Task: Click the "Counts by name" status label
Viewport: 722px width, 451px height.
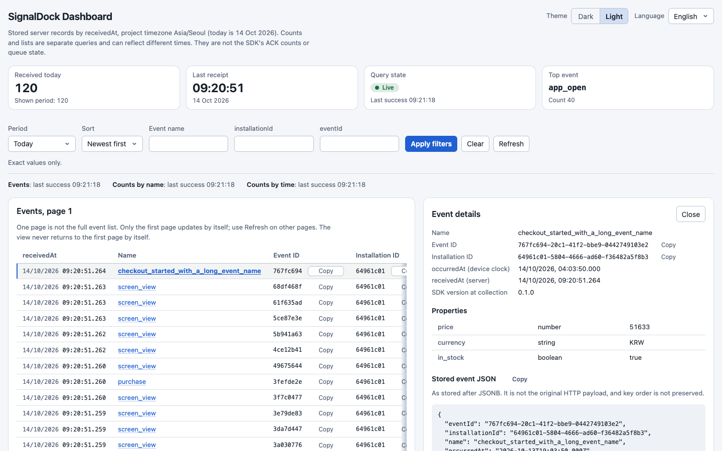Action: coord(138,185)
